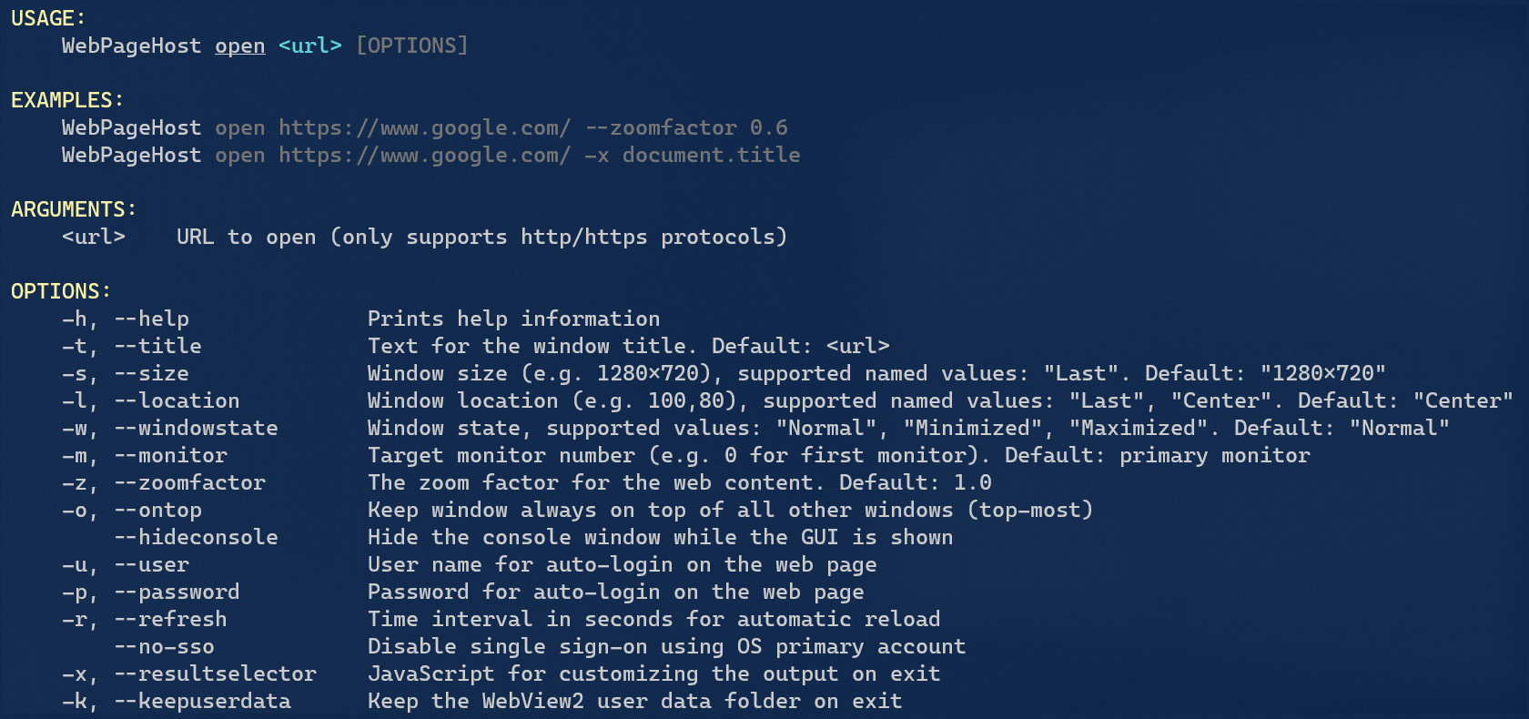The width and height of the screenshot is (1529, 719).
Task: Click the USAGE: heading
Action: coord(48,18)
